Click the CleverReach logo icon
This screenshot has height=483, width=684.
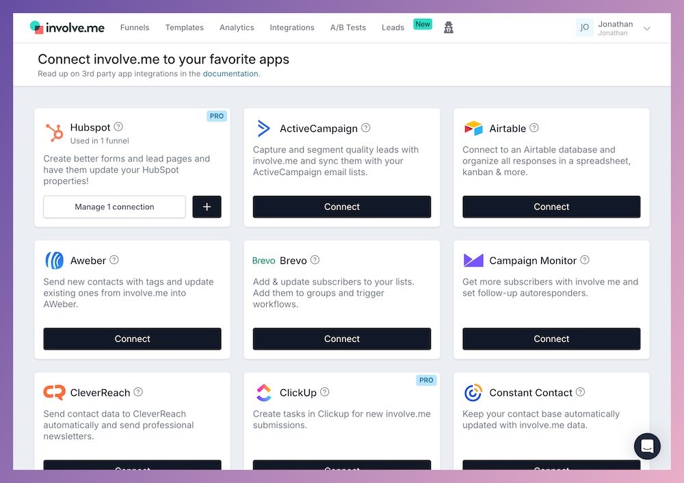tap(55, 393)
